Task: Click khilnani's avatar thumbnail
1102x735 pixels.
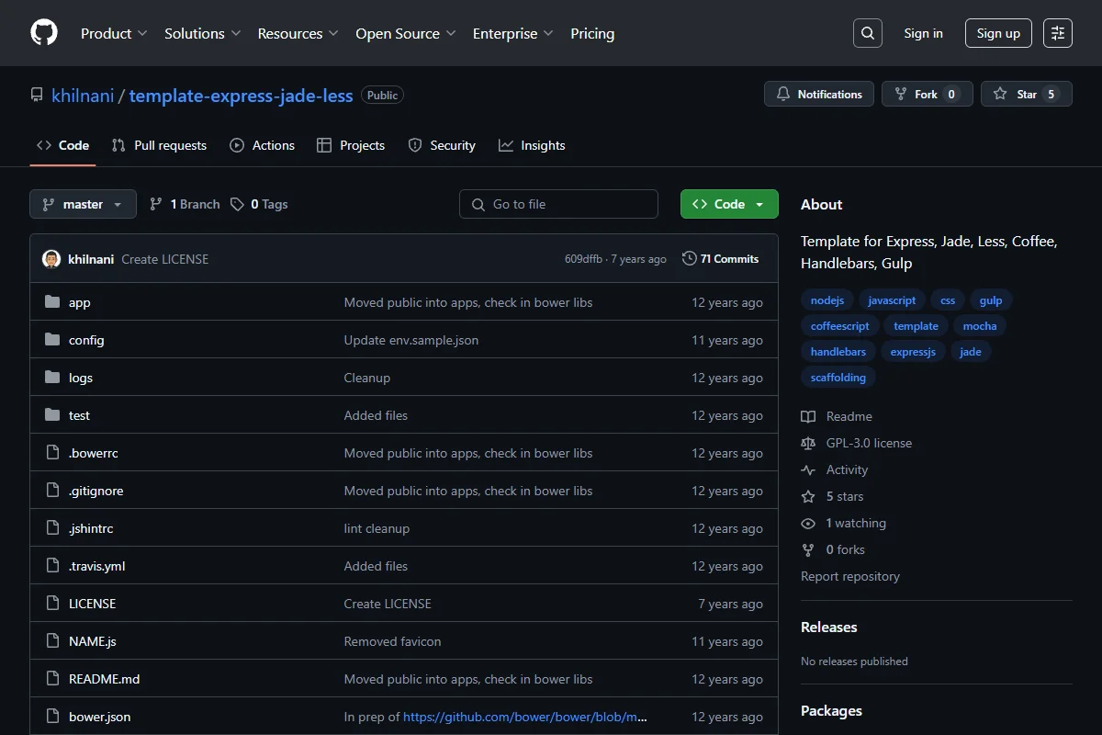Action: click(51, 259)
